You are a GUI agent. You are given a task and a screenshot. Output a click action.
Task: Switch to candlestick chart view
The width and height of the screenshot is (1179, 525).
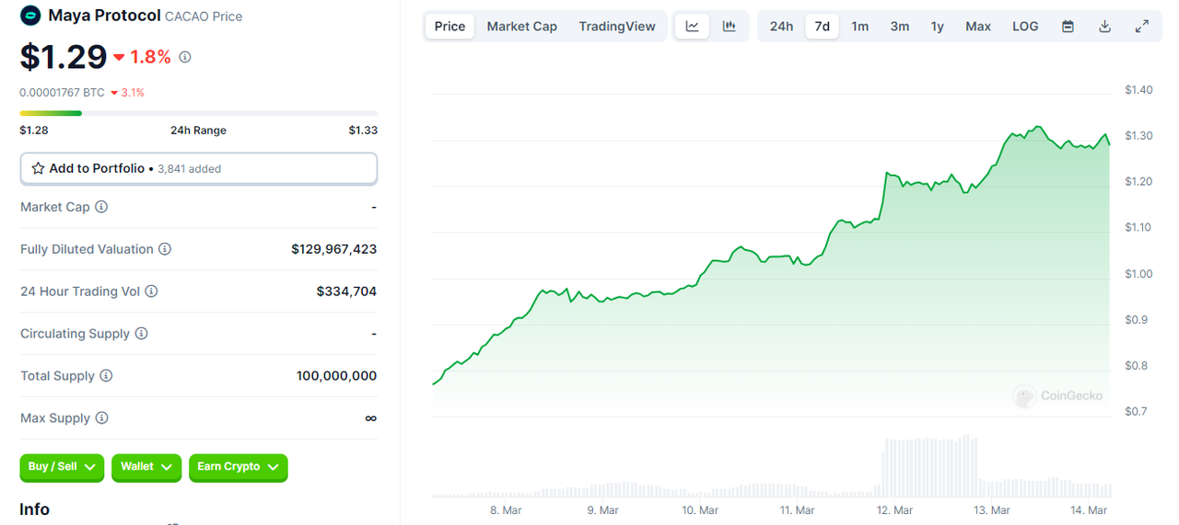coord(730,26)
